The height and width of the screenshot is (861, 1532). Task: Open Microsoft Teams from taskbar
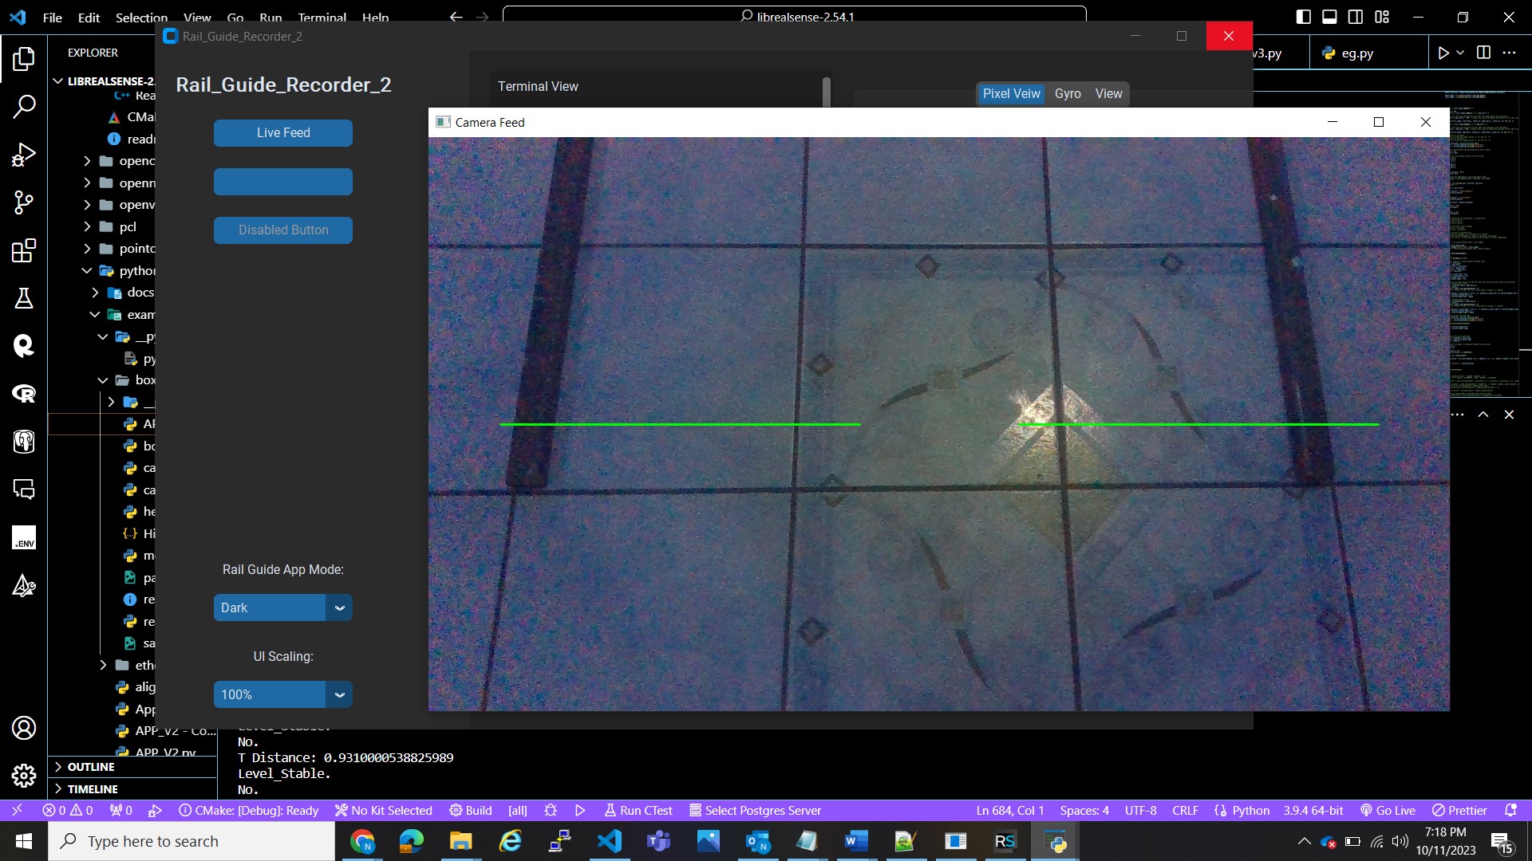[658, 841]
